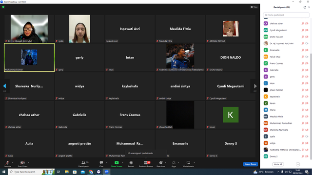Open the Whiteboards icon
This screenshot has height=175, width=312.
coord(188,163)
